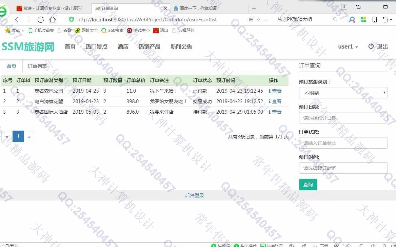Viewport: 396px width, 247px height.
Task: Click order status 交易成功 cell
Action: (x=202, y=101)
